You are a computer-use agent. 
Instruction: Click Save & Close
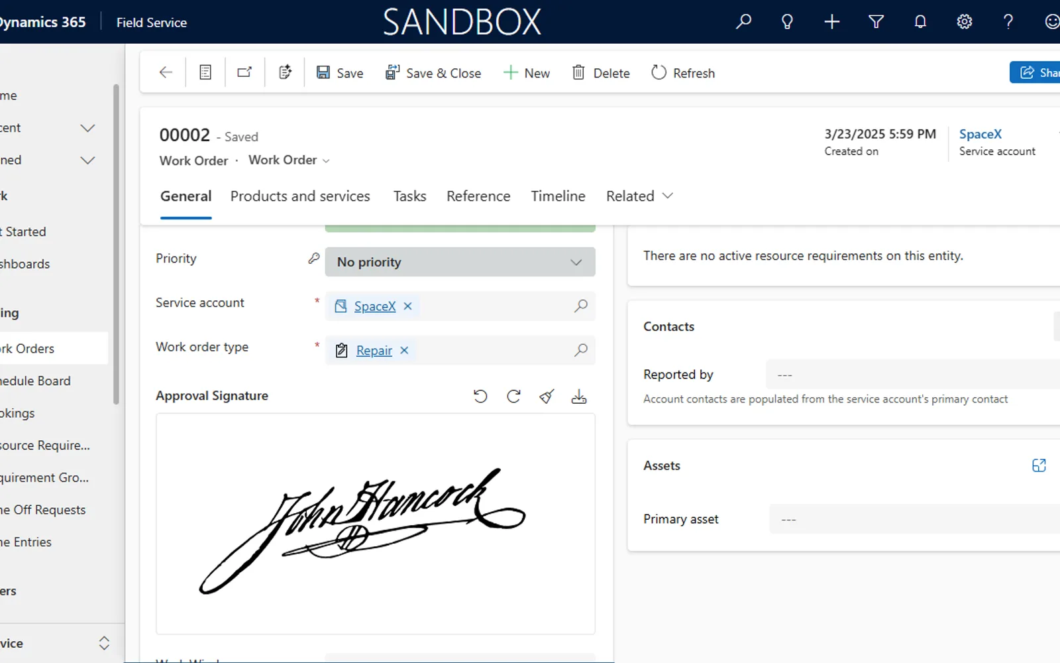(433, 73)
